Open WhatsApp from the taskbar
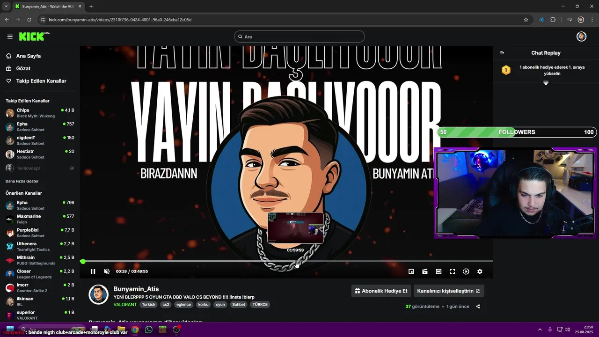The width and height of the screenshot is (599, 337). (x=149, y=330)
